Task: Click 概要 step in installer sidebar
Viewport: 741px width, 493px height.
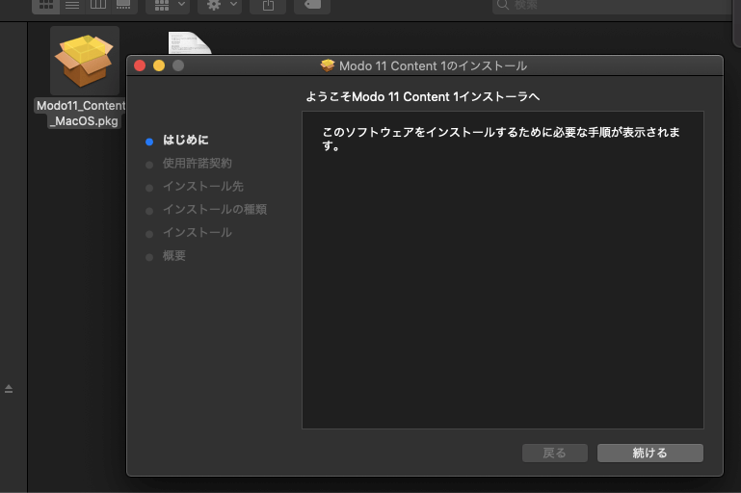Action: [173, 255]
